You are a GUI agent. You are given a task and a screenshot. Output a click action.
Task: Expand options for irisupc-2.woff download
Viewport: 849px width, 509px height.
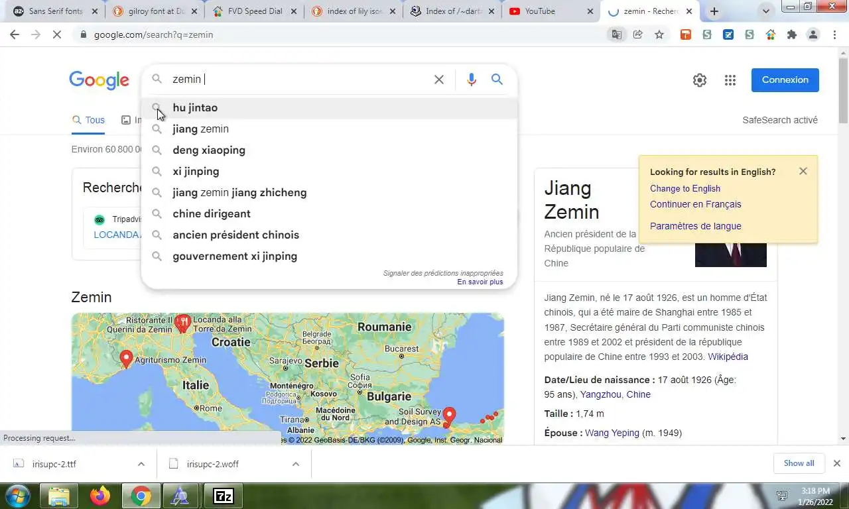point(296,464)
